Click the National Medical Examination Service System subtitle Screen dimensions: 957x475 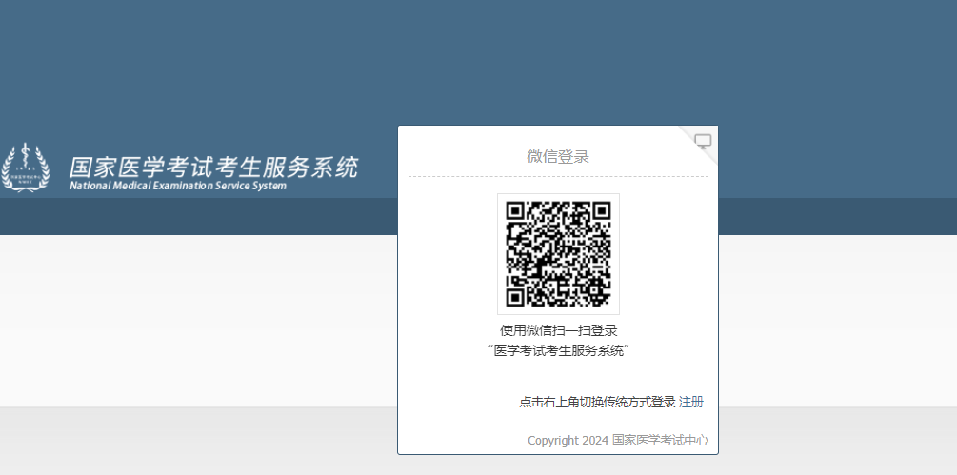[178, 186]
